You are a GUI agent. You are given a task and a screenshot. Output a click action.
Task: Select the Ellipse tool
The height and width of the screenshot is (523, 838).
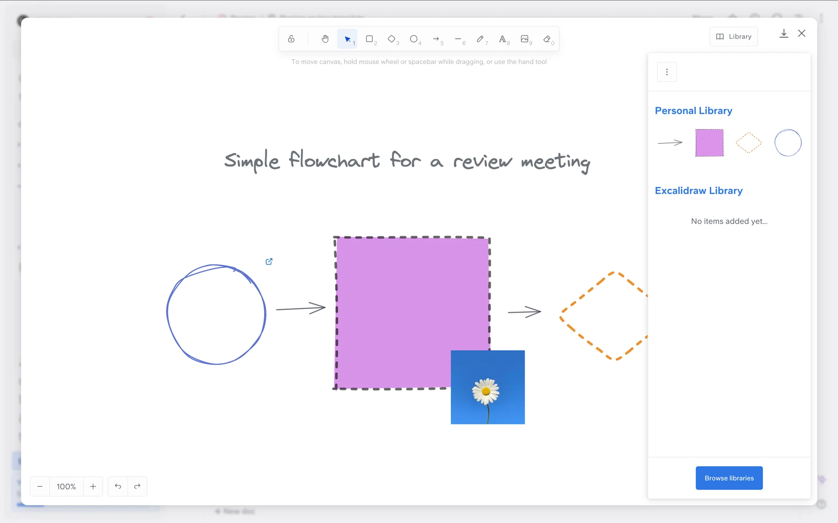pyautogui.click(x=414, y=39)
